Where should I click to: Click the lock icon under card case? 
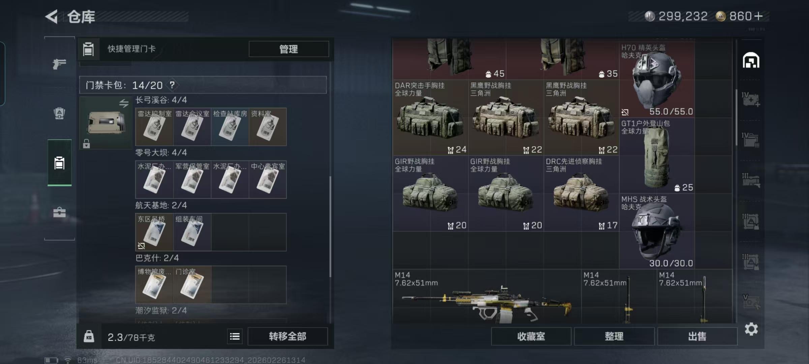coord(86,144)
